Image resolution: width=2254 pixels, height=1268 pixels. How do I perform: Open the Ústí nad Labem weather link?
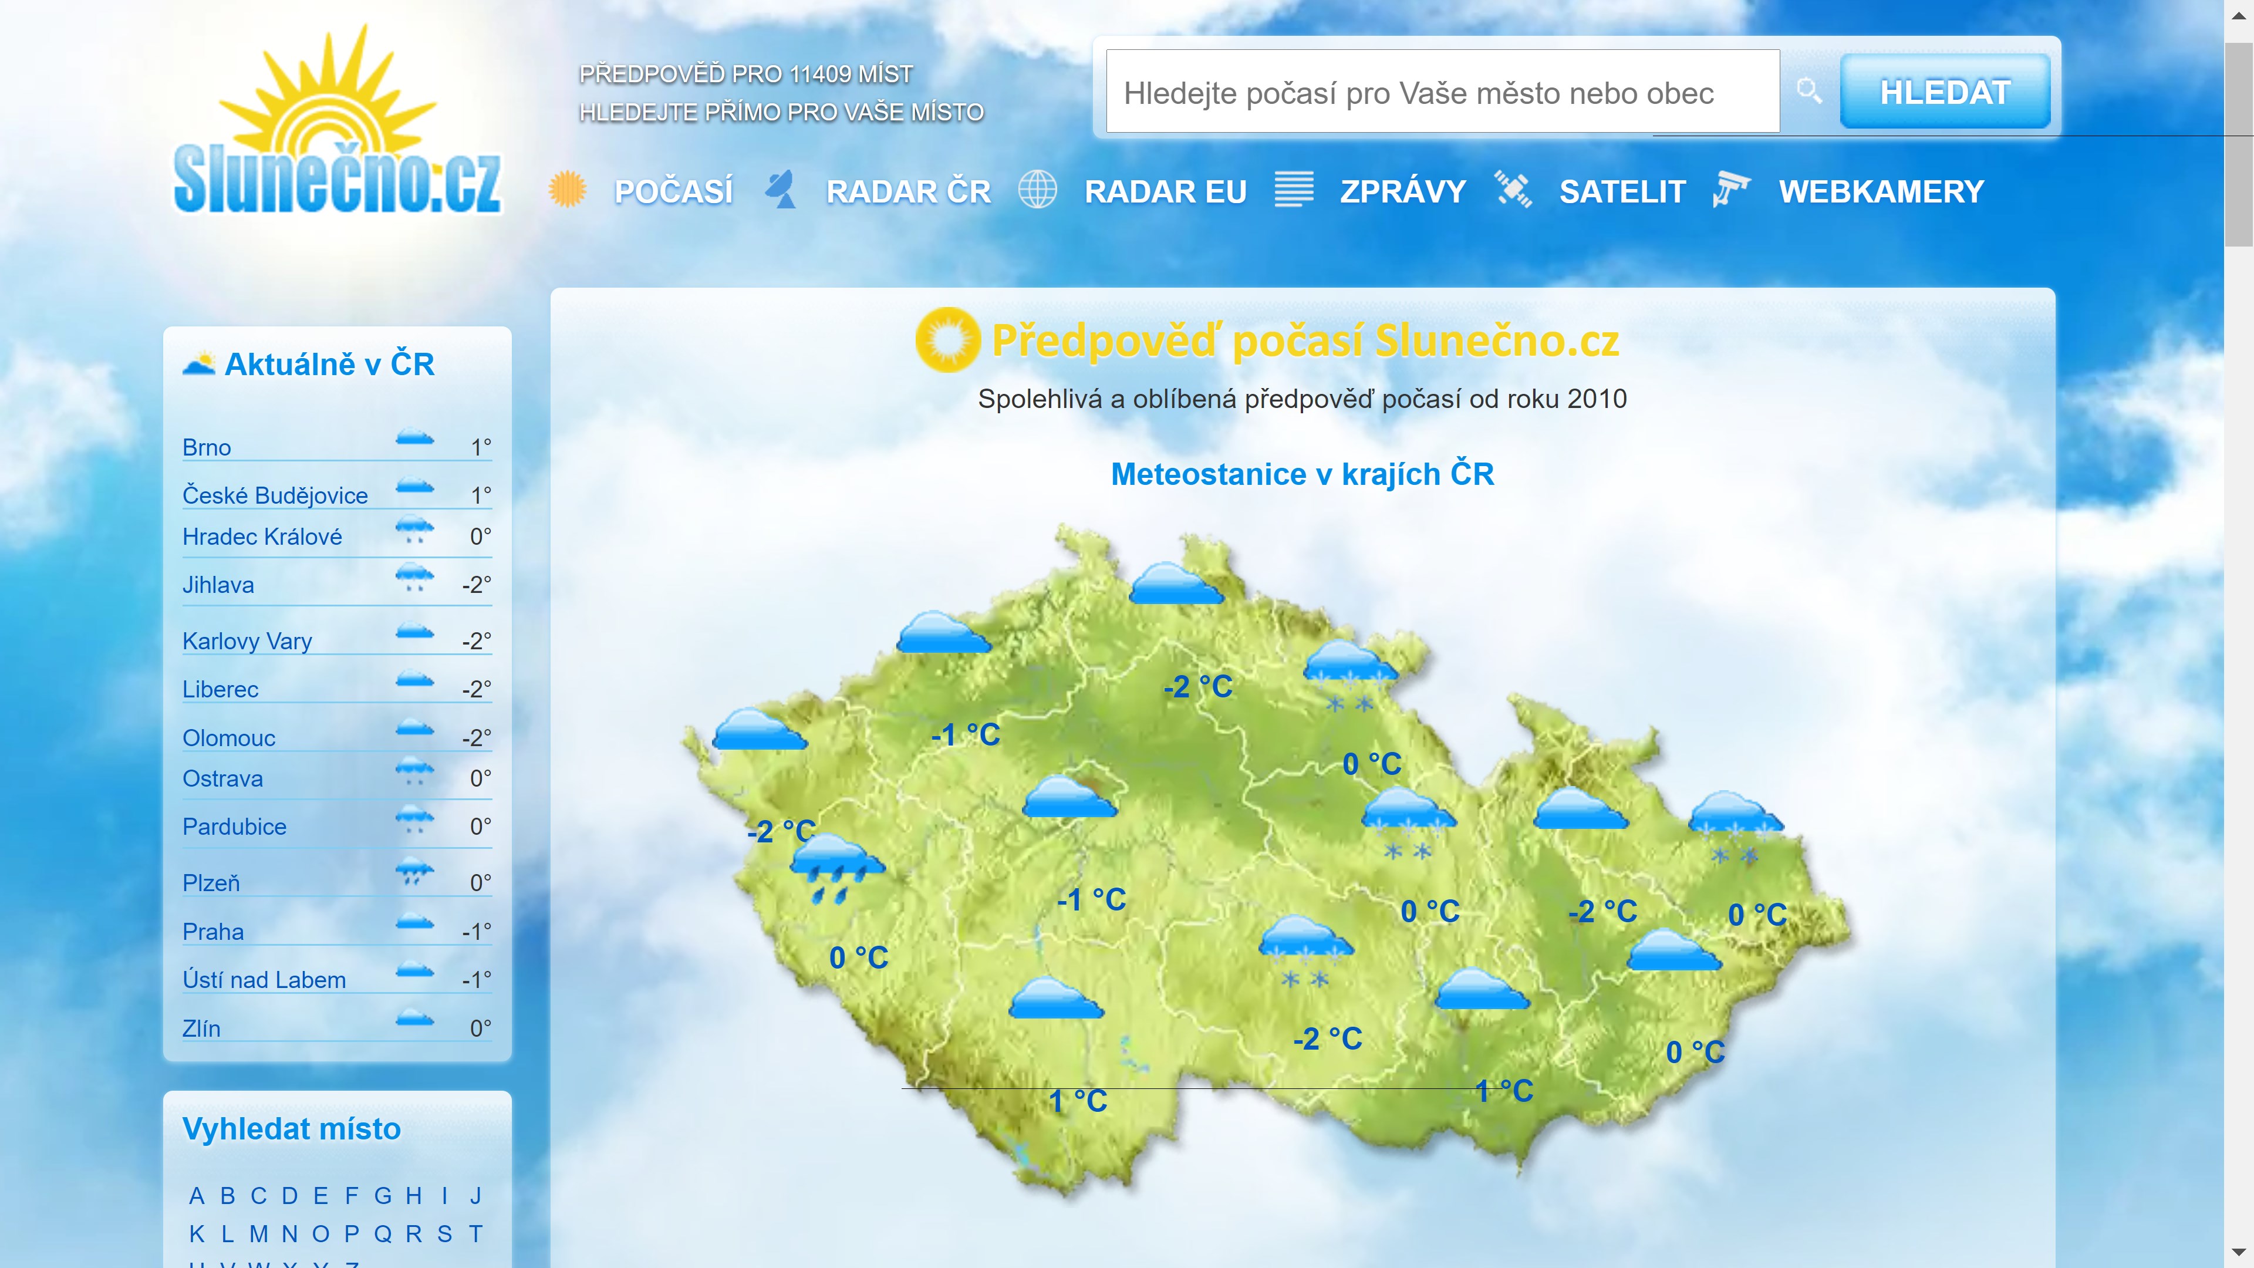point(264,979)
